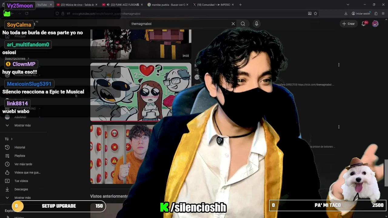Open the YouTube account avatar menu
Screen dimensions: 388x218
tap(375, 24)
